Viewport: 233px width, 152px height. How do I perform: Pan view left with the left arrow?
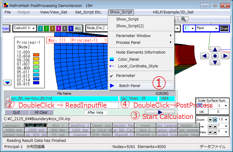click(204, 56)
